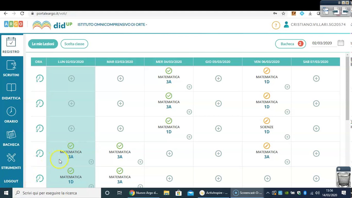
Task: Switch to ActivInspire taskbar window
Action: (x=214, y=193)
